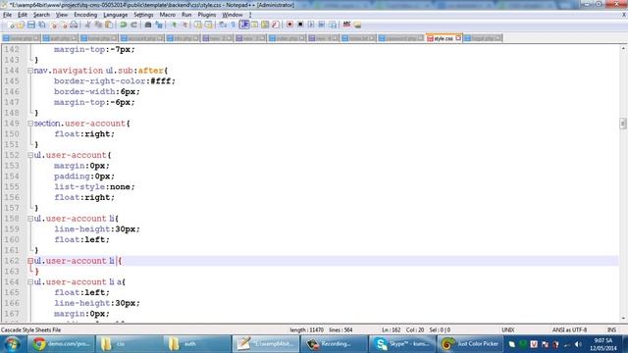Image resolution: width=628 pixels, height=353 pixels.
Task: Create a new document with New icon
Action: pyautogui.click(x=11, y=25)
